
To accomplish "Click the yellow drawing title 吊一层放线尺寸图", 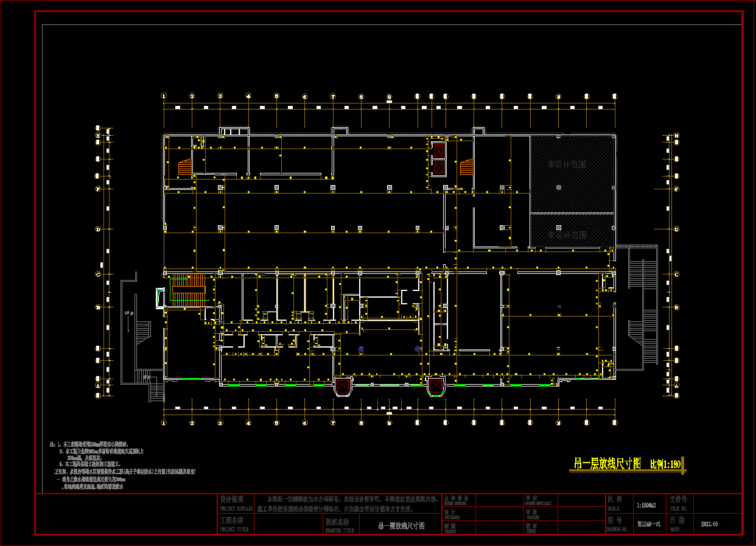I will [607, 464].
